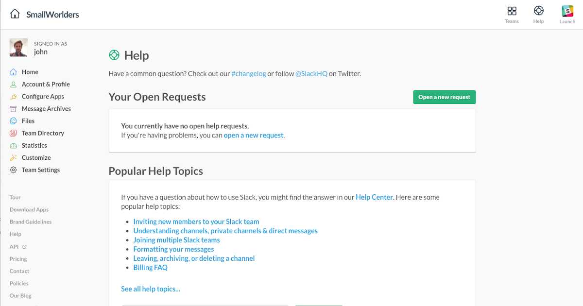Click 'See all help topics...' link
583x306 pixels.
(151, 289)
